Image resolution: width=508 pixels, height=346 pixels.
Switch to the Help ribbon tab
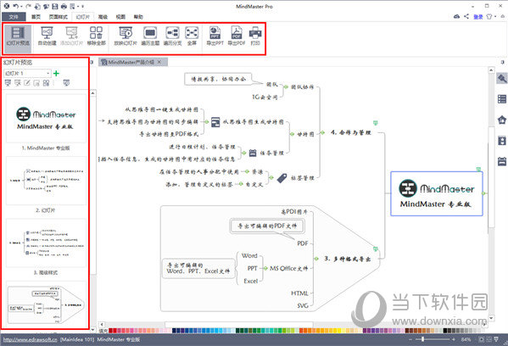click(138, 17)
